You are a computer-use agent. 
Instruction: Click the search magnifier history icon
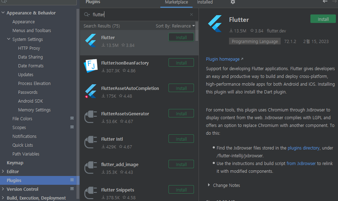pyautogui.click(x=87, y=14)
